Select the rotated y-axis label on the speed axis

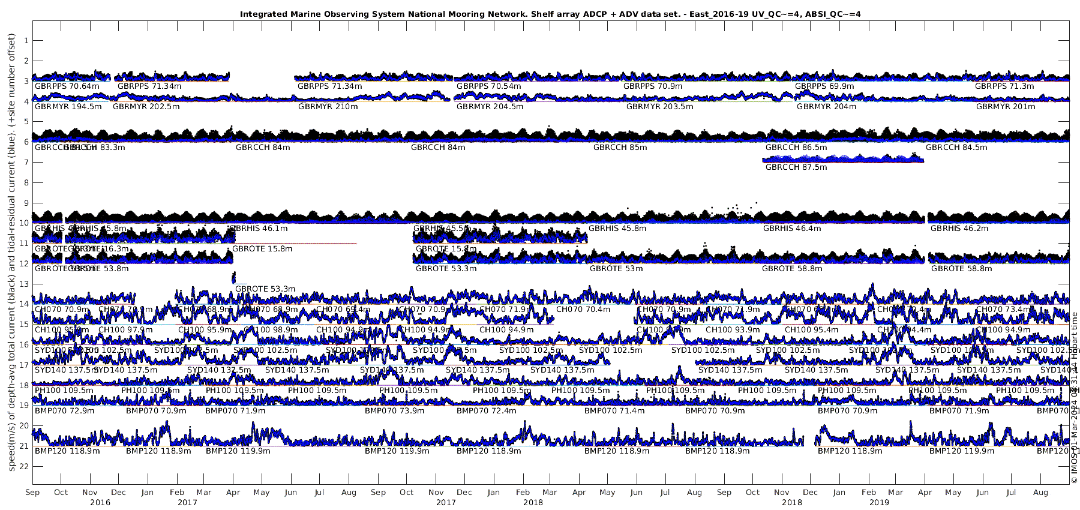(x=11, y=252)
